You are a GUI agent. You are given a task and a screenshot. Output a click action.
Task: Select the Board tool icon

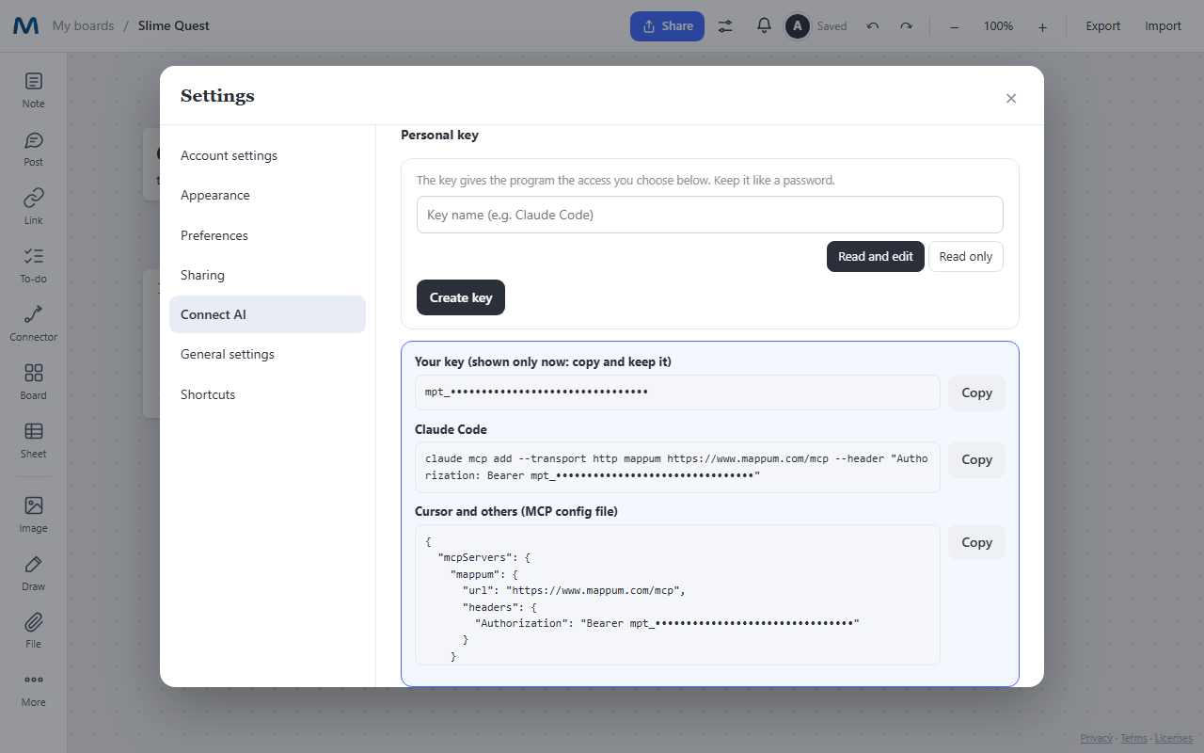tap(33, 382)
